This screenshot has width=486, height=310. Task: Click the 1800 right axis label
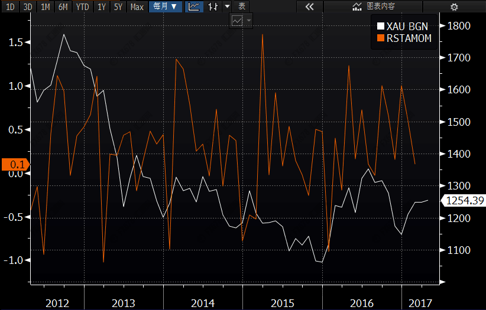coord(459,26)
